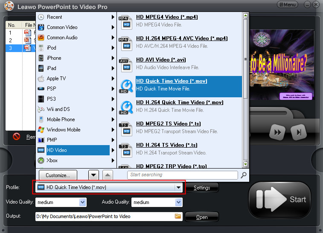This screenshot has width=323, height=233.
Task: Click the Common Video clapperboard icon
Action: [41, 27]
